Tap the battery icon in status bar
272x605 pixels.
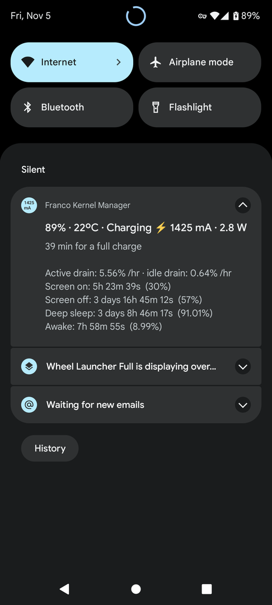point(236,16)
